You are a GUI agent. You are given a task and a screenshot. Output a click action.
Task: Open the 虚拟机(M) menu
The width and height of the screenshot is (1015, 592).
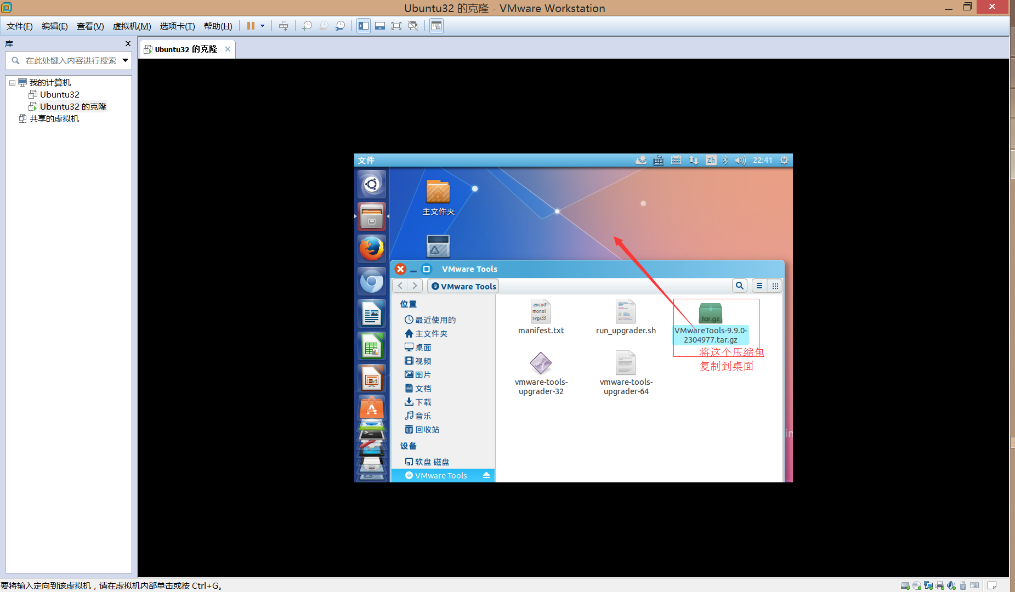[132, 26]
